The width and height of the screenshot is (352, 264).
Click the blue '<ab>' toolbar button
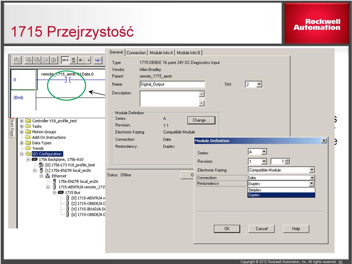(98, 60)
